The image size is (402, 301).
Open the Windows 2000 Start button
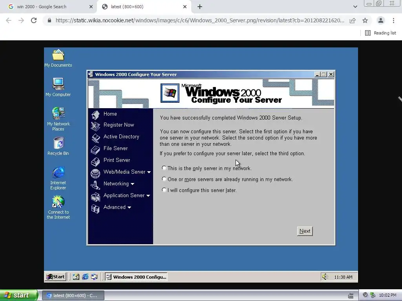56,277
